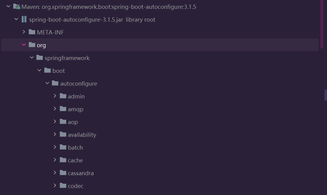Viewport: 327px width, 195px height.
Task: Select the batch package label
Action: coord(75,147)
